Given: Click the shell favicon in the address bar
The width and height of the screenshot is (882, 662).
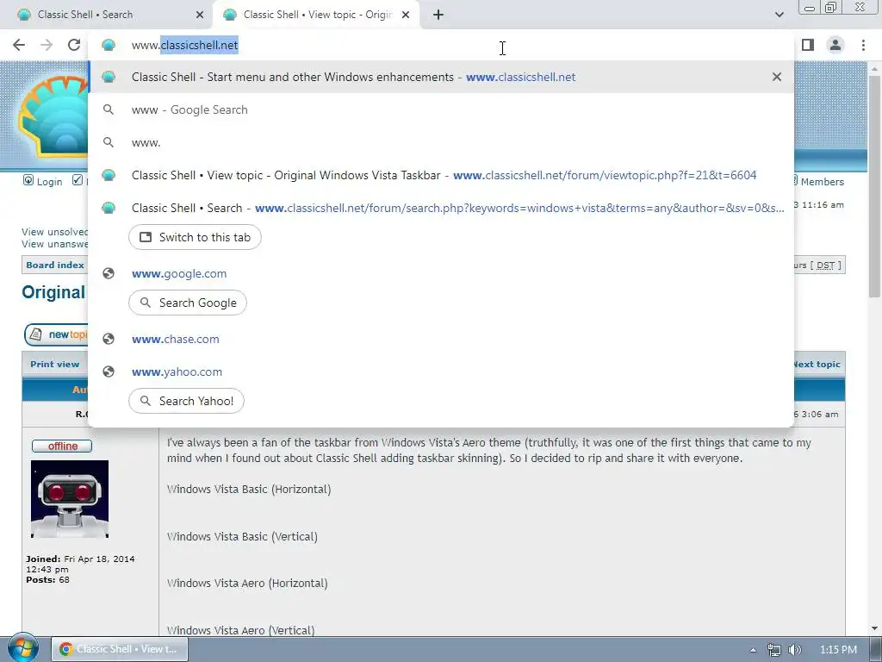Looking at the screenshot, I should point(109,45).
